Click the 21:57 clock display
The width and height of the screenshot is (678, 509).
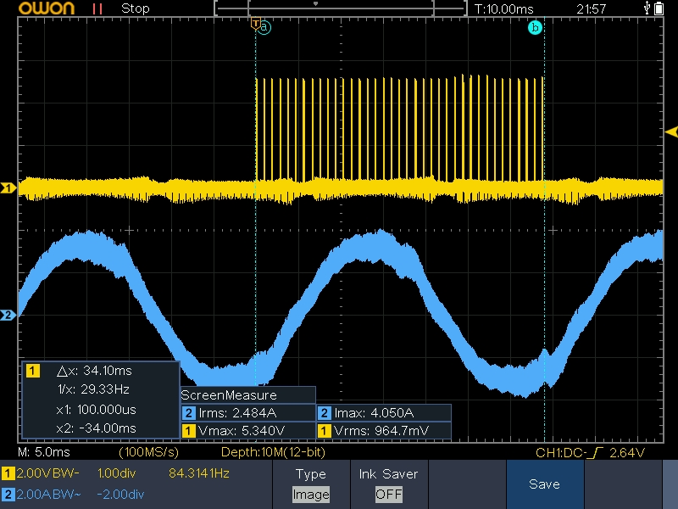(591, 8)
